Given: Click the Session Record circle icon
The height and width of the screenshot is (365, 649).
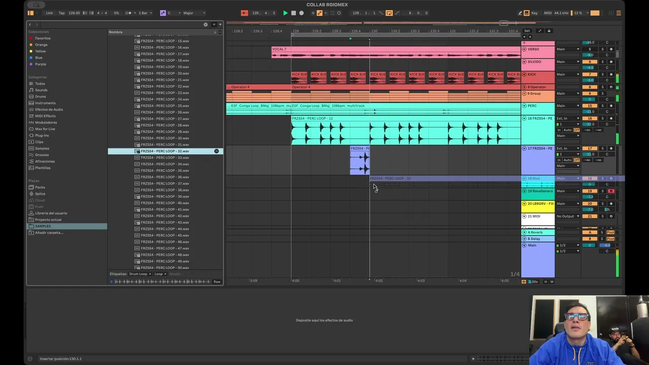Looking at the screenshot, I should tap(339, 13).
